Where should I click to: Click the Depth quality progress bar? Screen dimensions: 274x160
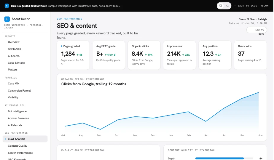pyautogui.click(x=224, y=159)
